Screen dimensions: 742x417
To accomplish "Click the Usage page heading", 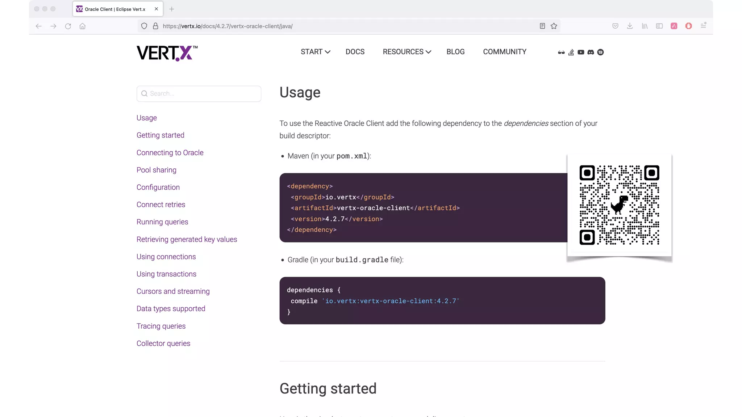I will 300,92.
